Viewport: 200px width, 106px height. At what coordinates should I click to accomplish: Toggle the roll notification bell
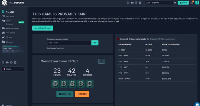click(x=101, y=61)
